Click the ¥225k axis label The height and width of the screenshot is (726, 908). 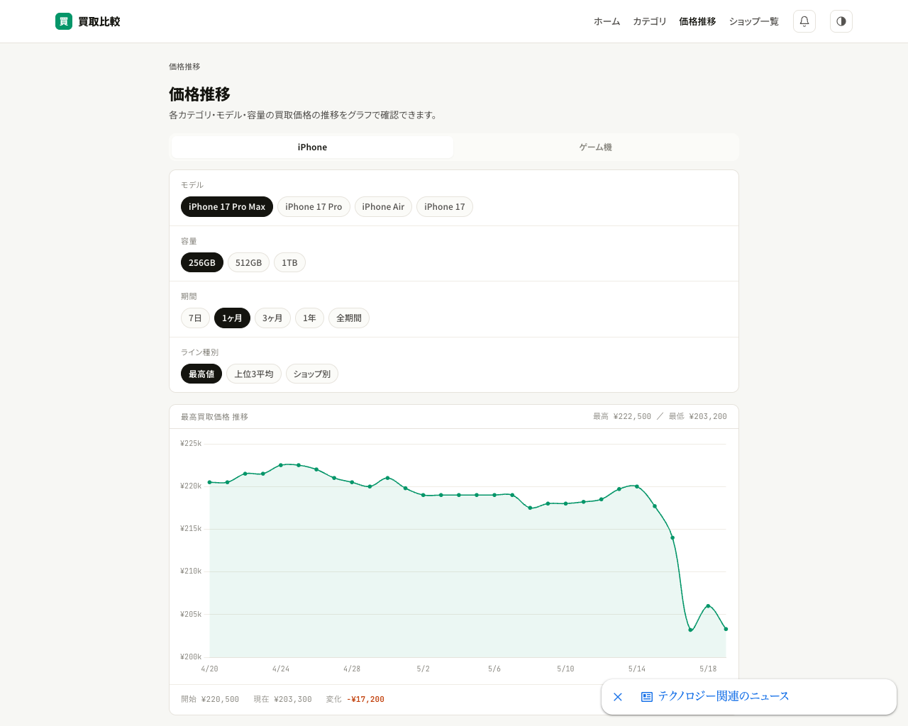[x=191, y=443]
